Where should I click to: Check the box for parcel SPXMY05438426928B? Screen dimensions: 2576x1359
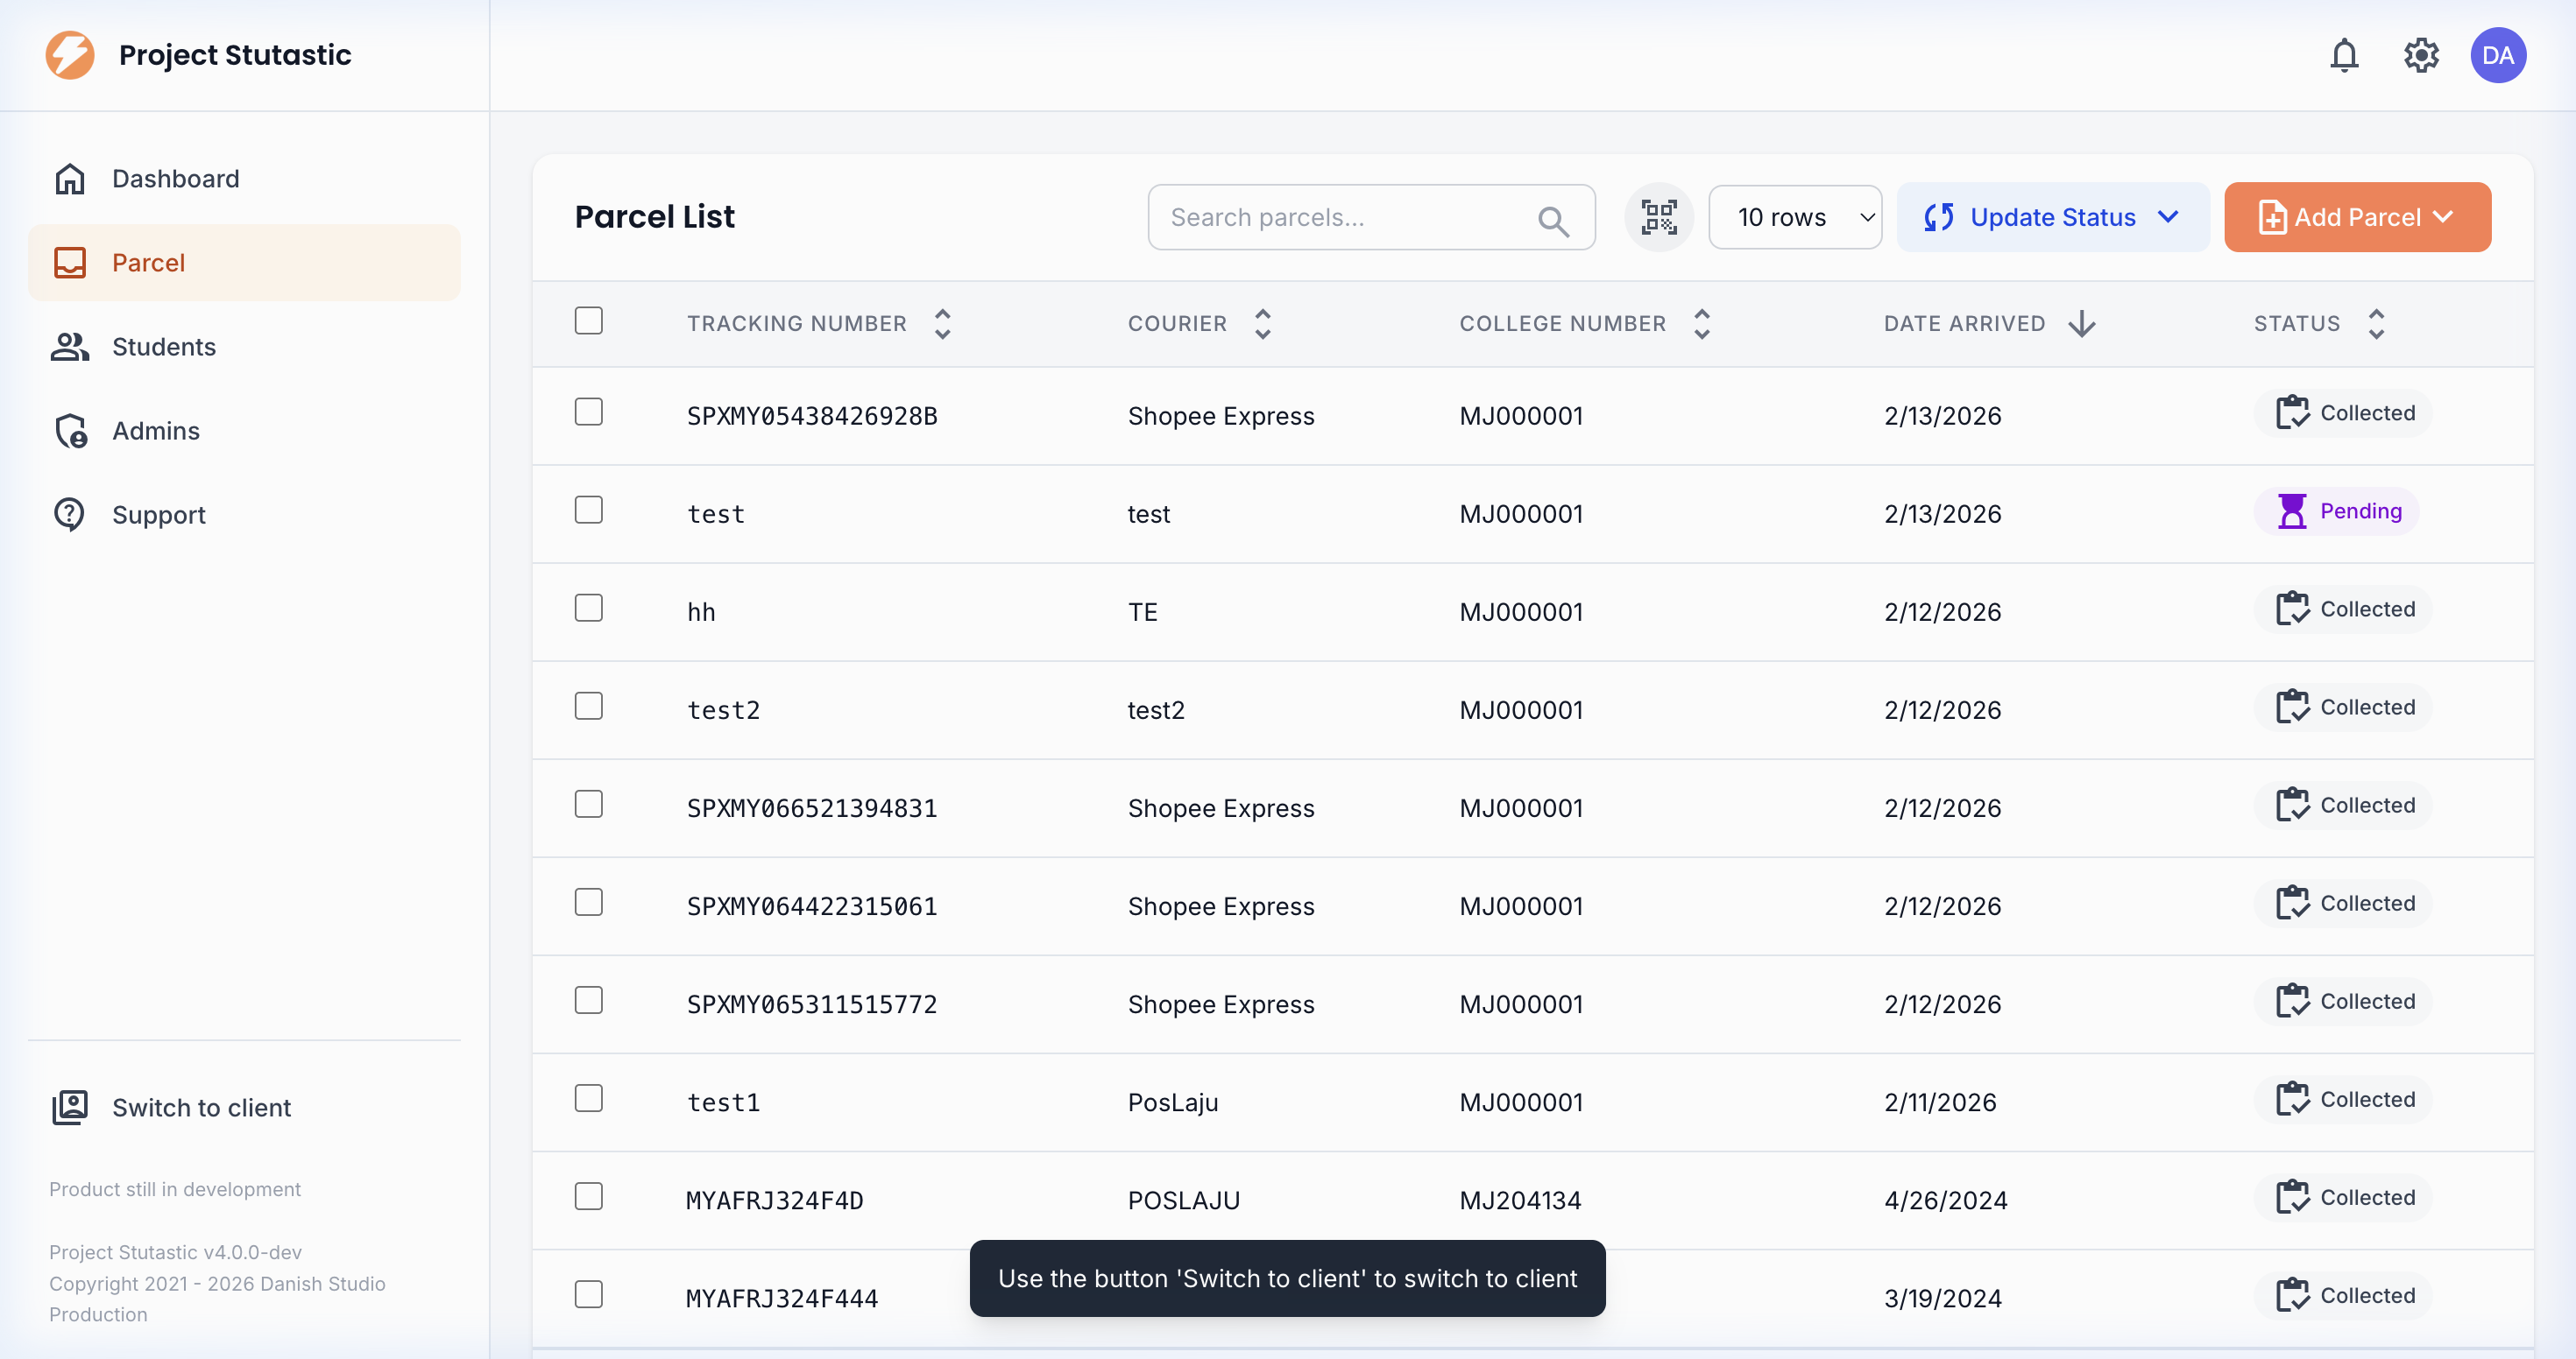pyautogui.click(x=589, y=412)
